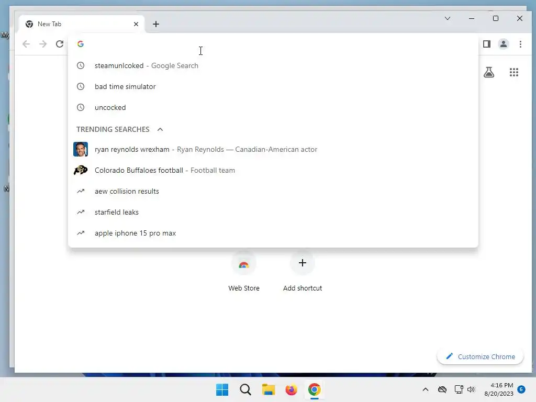This screenshot has width=536, height=402.
Task: Click the cloud sync tray icon
Action: pyautogui.click(x=442, y=389)
